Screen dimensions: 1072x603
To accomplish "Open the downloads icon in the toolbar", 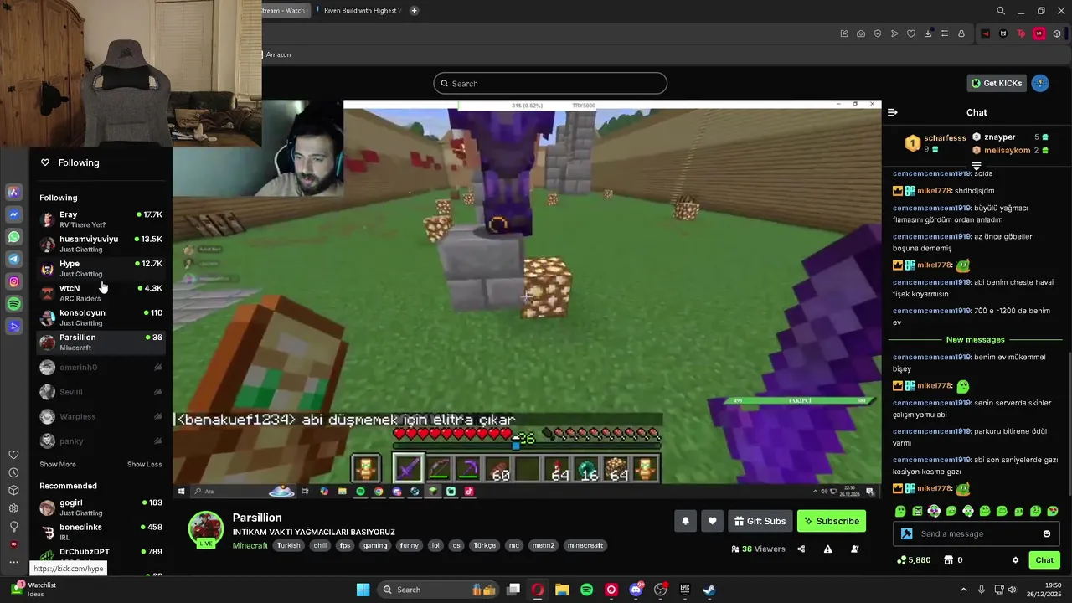I will click(x=928, y=33).
